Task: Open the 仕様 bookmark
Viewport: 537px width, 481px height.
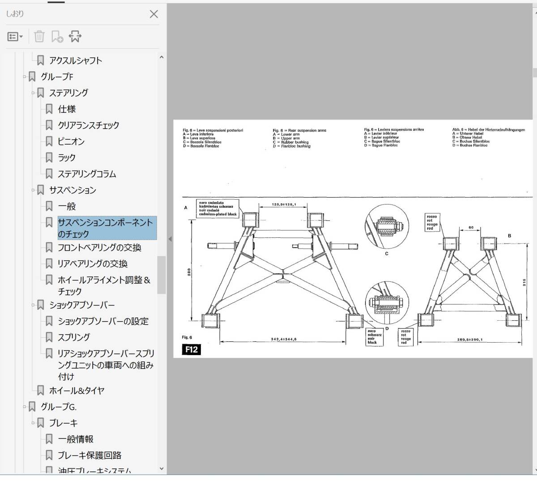Action: pos(67,109)
